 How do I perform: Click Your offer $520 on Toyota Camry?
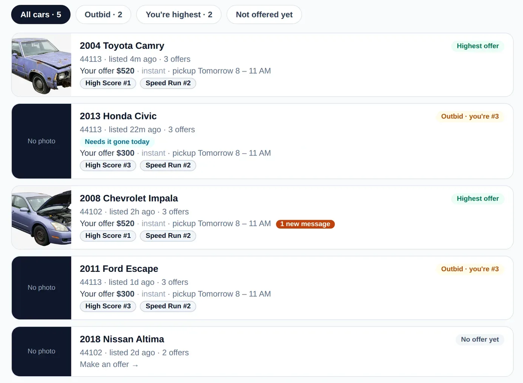click(107, 71)
